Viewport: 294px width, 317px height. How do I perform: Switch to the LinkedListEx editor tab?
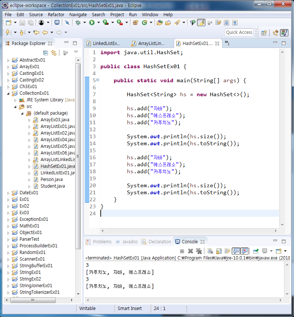[x=104, y=43]
